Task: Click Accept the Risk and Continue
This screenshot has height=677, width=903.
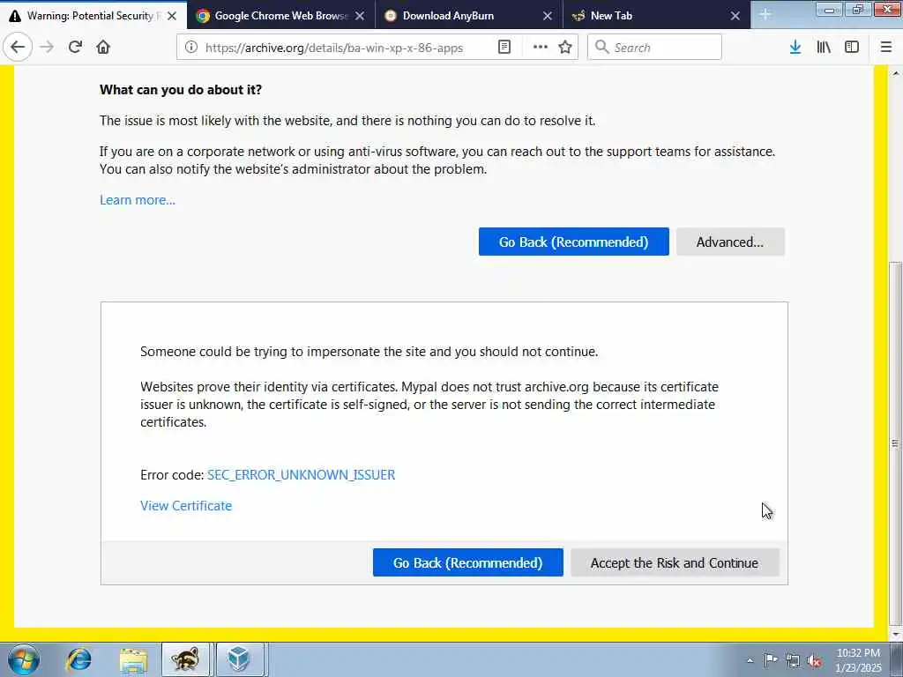Action: (675, 562)
